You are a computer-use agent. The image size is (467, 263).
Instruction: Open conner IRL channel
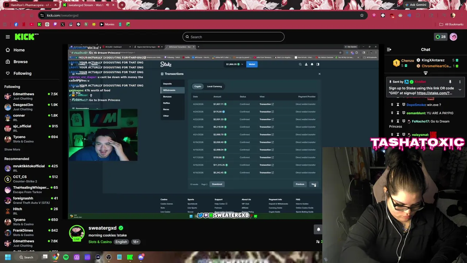click(x=31, y=118)
